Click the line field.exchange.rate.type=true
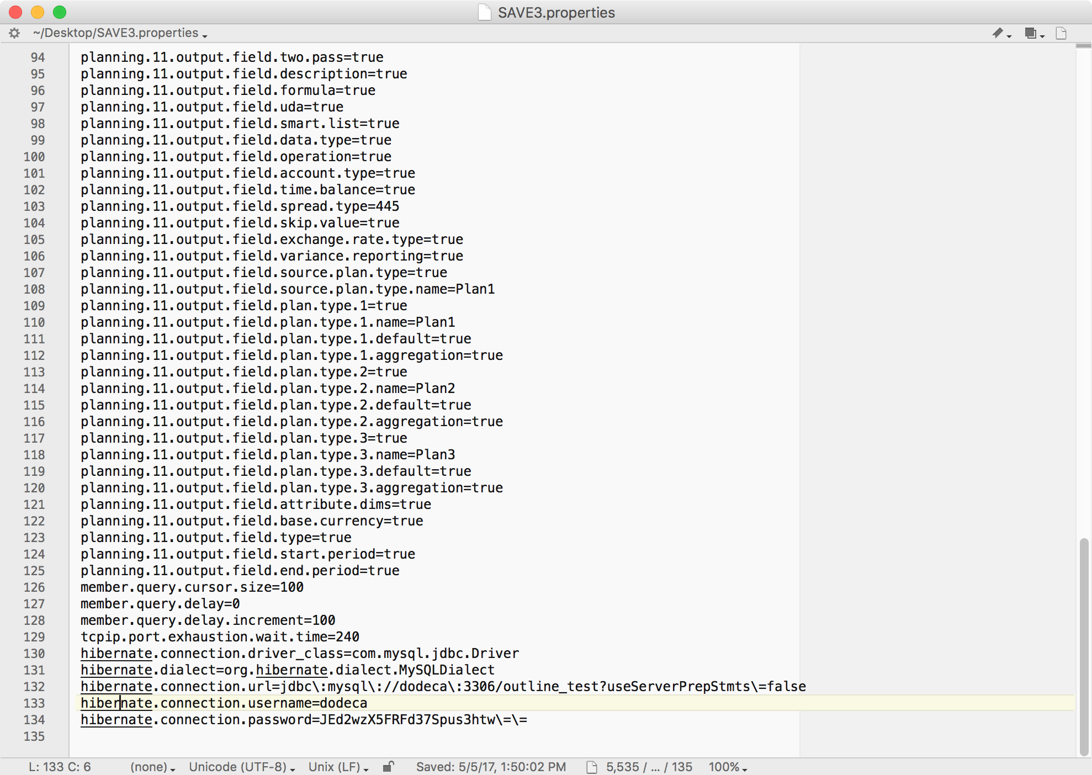 tap(272, 240)
